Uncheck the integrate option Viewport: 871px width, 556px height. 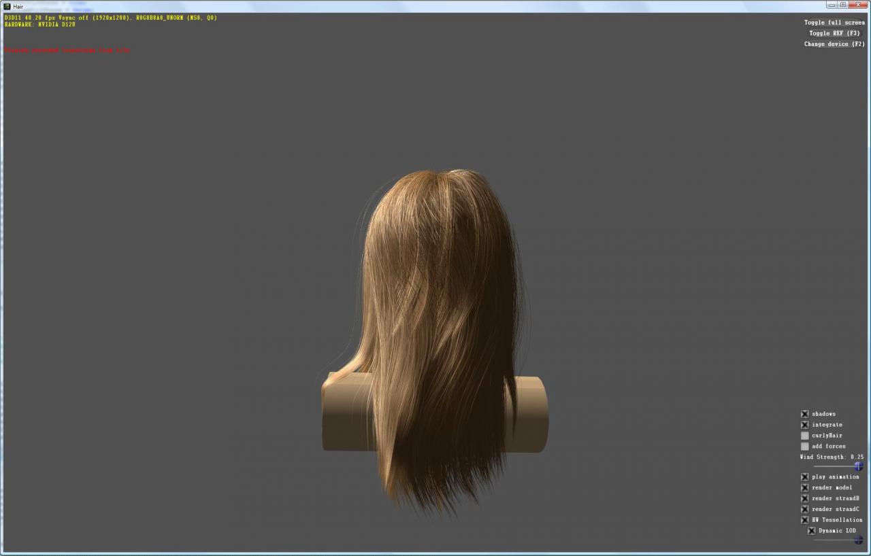click(805, 425)
